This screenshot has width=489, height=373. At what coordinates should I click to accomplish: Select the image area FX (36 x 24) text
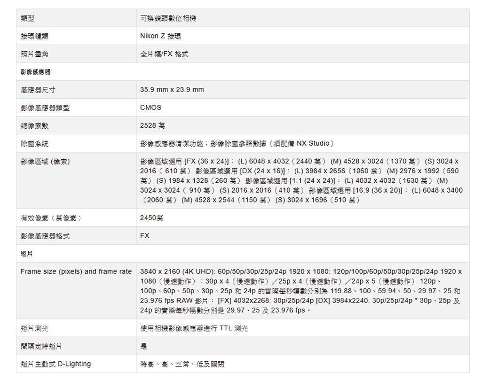point(185,162)
